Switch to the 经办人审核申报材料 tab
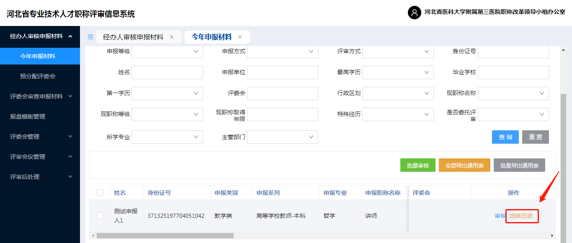Screen dimensions: 572x243 (x=133, y=37)
